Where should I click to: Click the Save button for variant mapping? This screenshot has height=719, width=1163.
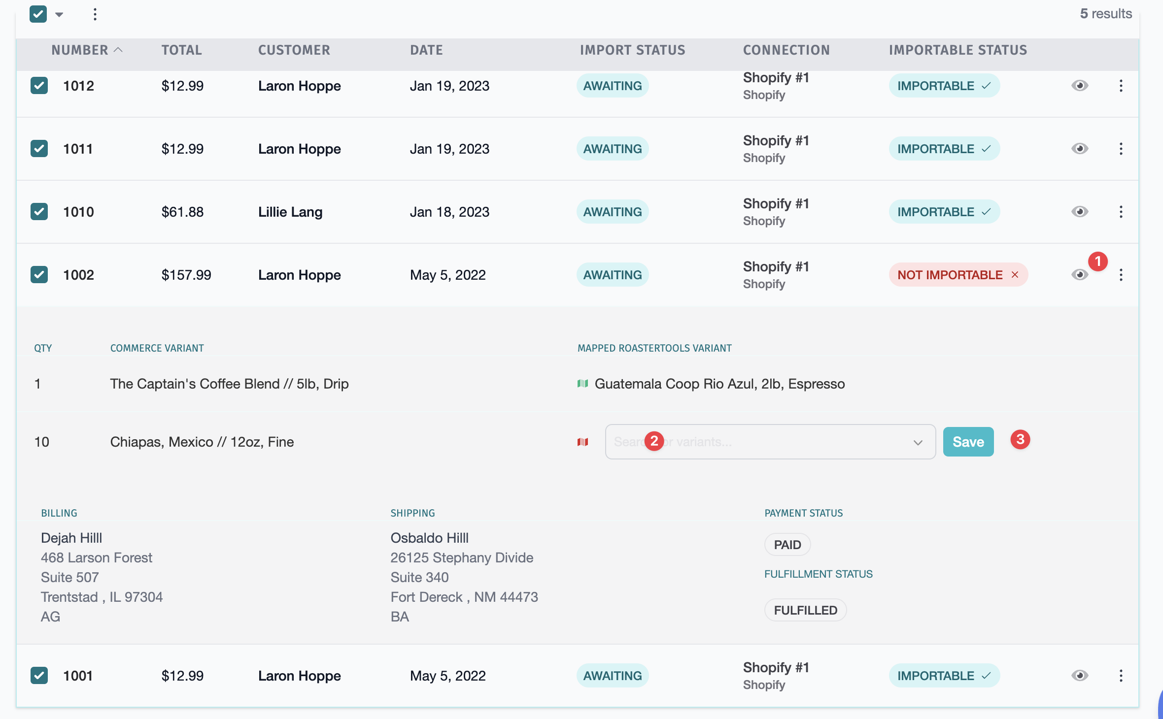[968, 442]
